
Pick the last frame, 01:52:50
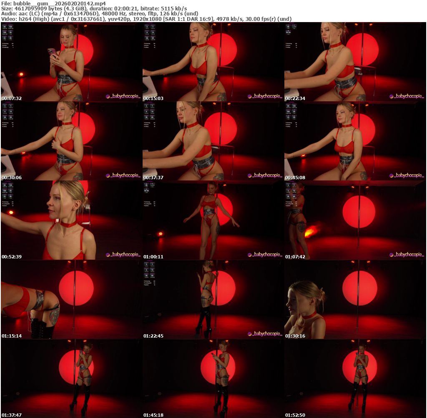click(x=354, y=378)
